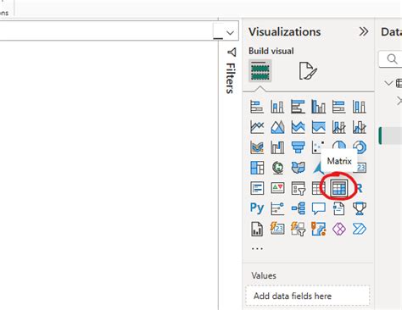Add a Slicer visual
Viewport: 402px width, 310px height.
(x=298, y=188)
